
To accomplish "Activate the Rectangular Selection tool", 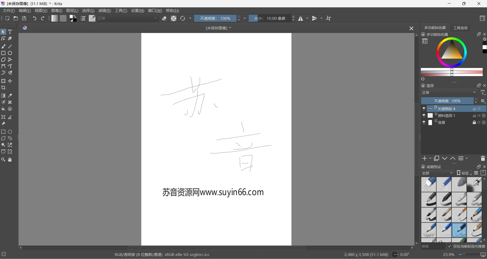I will click(x=3, y=132).
